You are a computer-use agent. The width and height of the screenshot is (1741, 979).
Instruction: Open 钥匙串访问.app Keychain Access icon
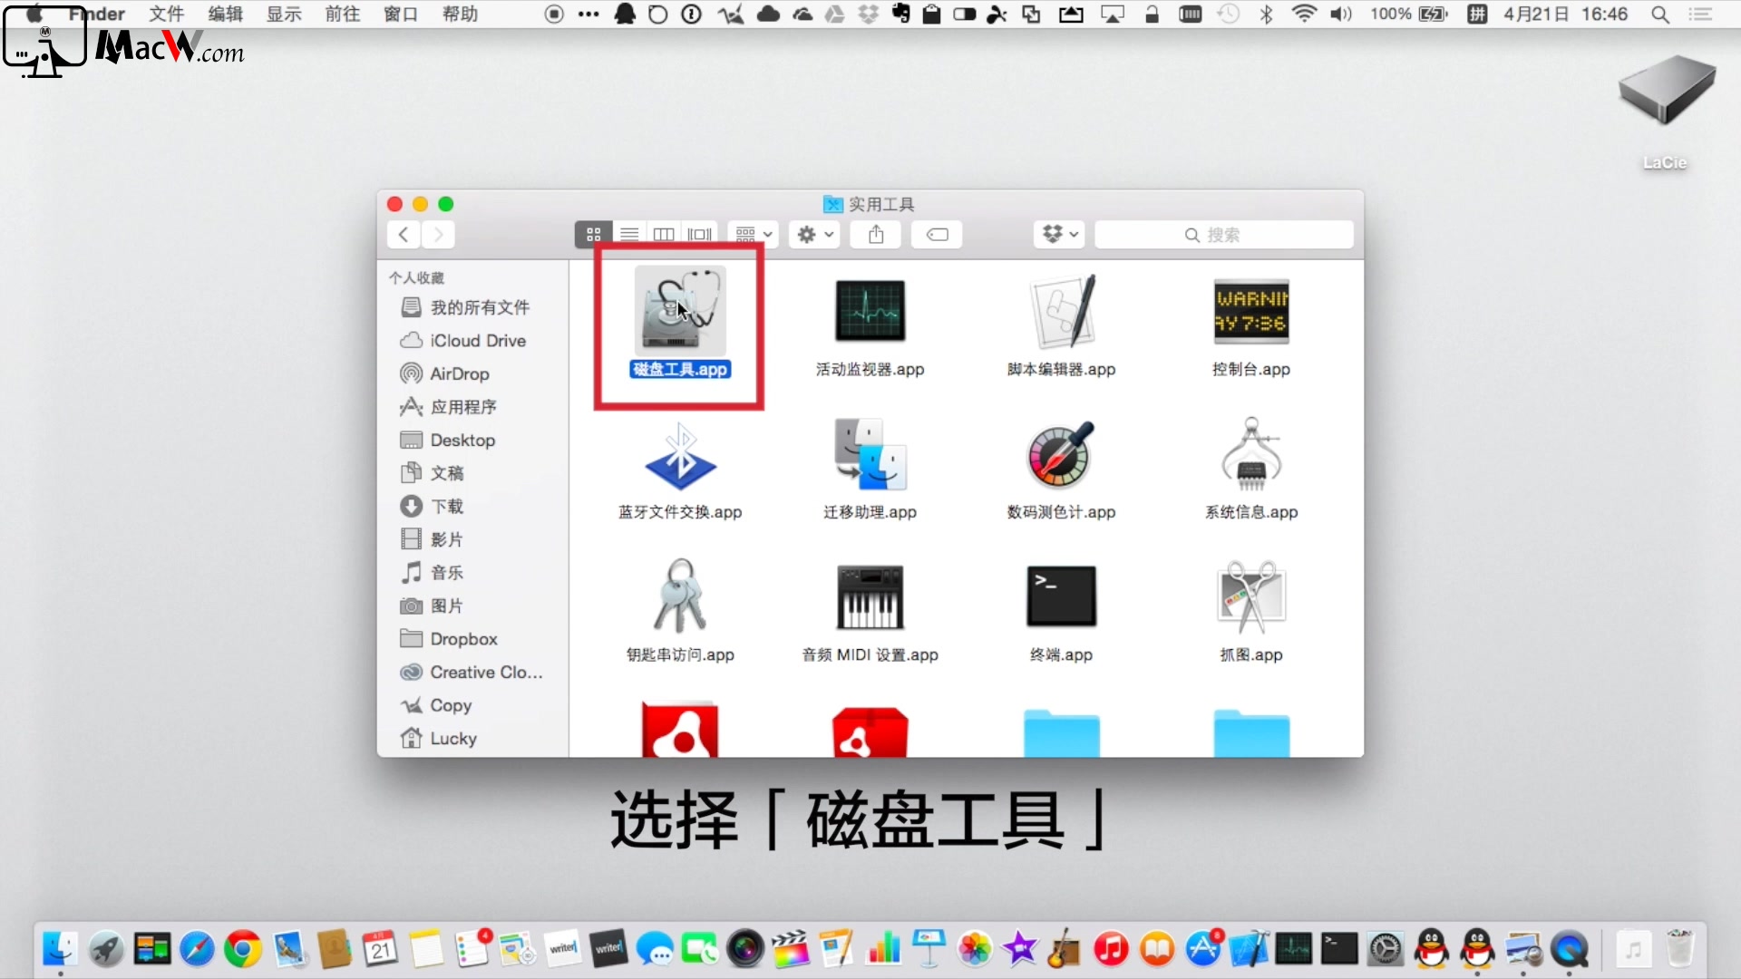pyautogui.click(x=680, y=596)
